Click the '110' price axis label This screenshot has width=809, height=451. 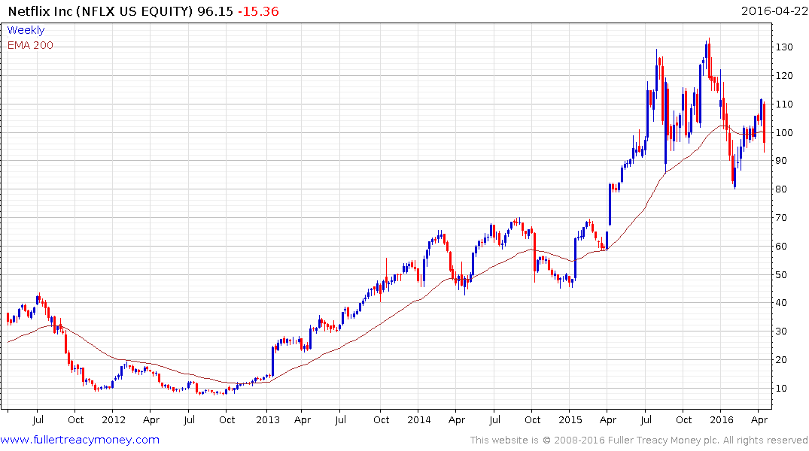point(783,104)
